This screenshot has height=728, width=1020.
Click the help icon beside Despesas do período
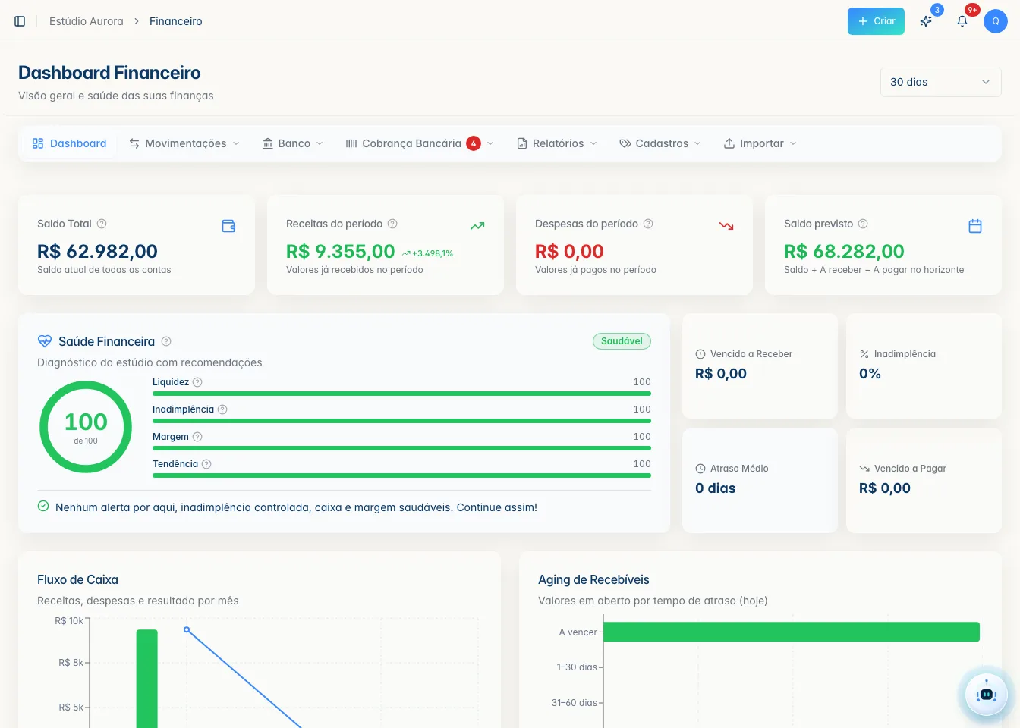click(x=648, y=224)
